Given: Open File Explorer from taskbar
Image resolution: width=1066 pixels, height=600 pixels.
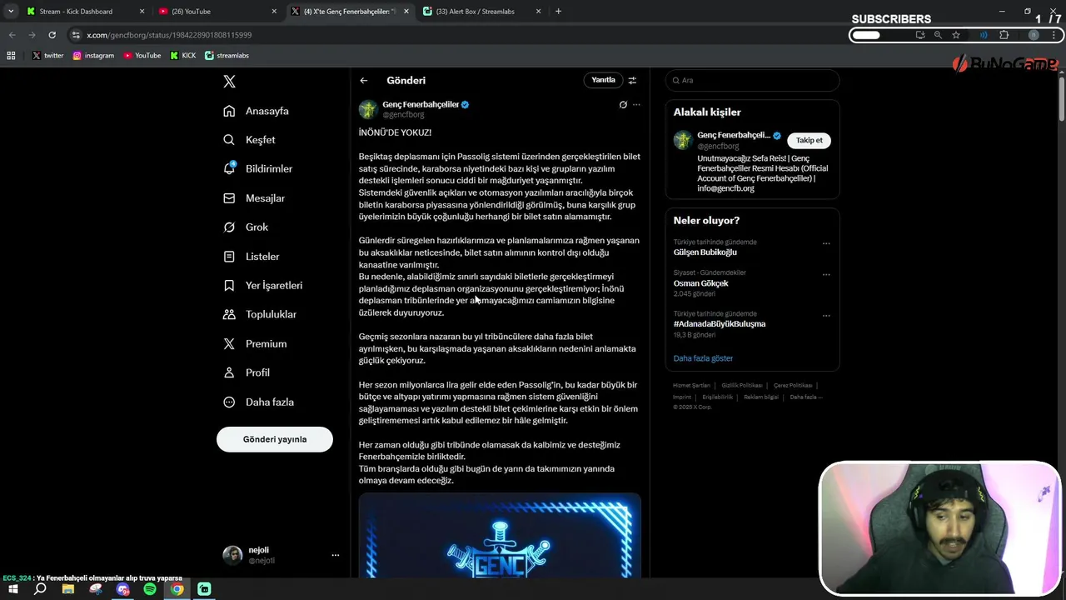Looking at the screenshot, I should pyautogui.click(x=67, y=589).
